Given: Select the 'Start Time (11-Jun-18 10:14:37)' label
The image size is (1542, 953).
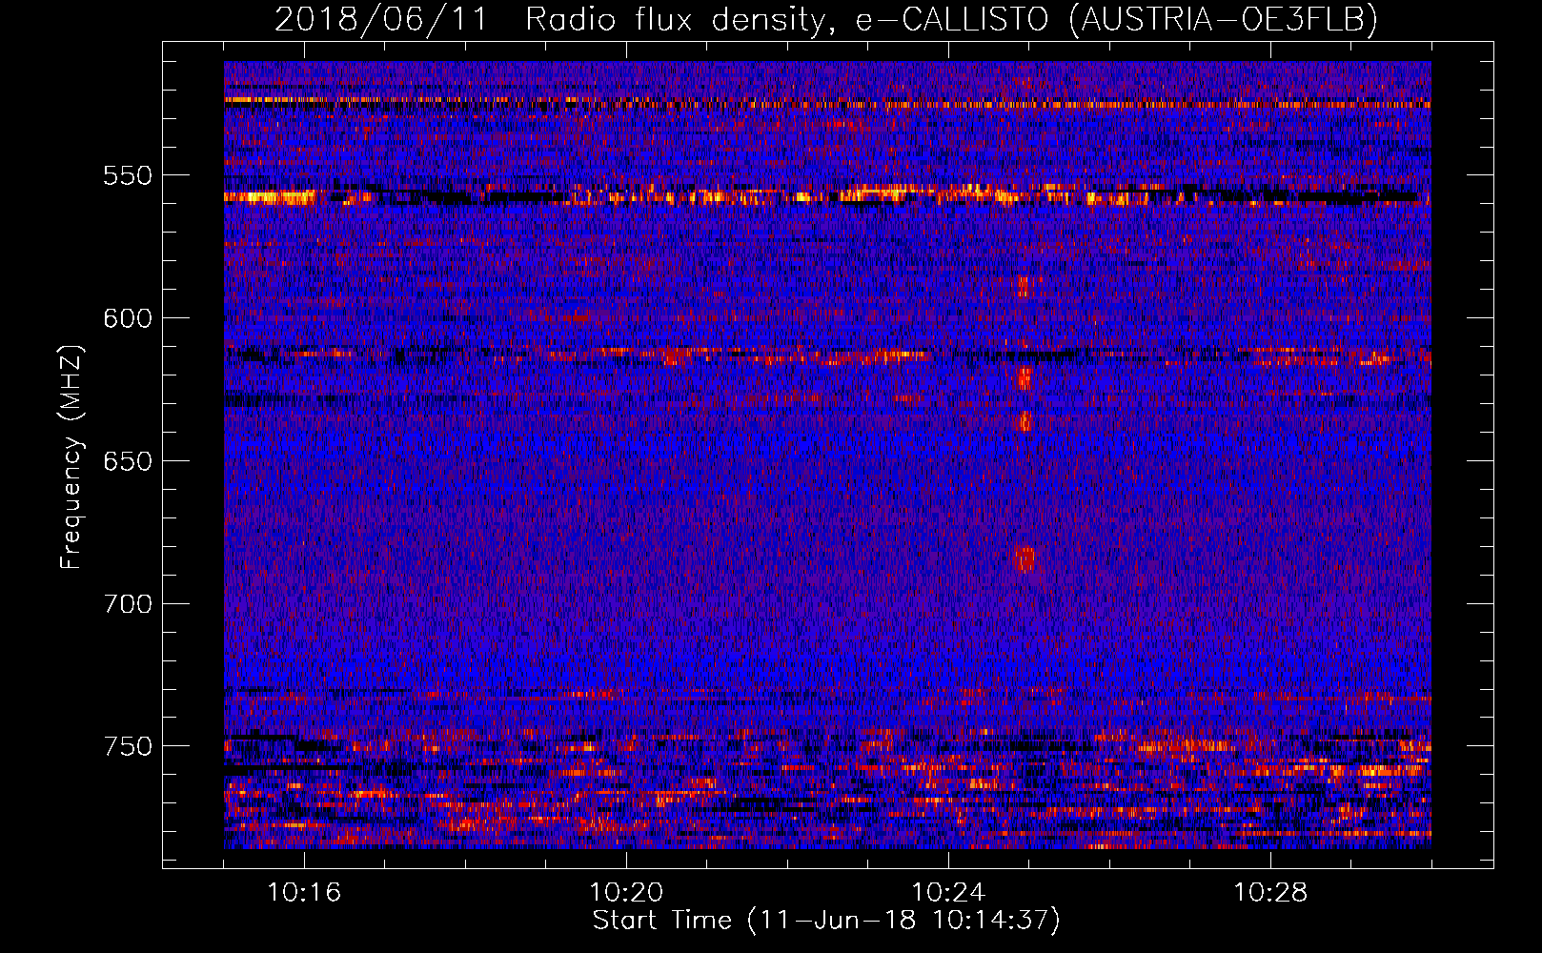Looking at the screenshot, I should [x=826, y=921].
